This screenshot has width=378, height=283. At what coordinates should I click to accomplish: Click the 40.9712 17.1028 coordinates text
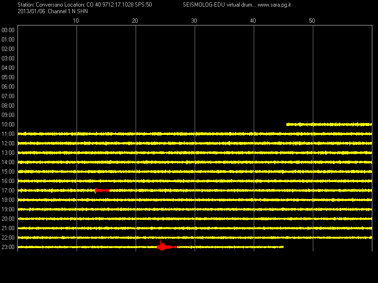114,5
